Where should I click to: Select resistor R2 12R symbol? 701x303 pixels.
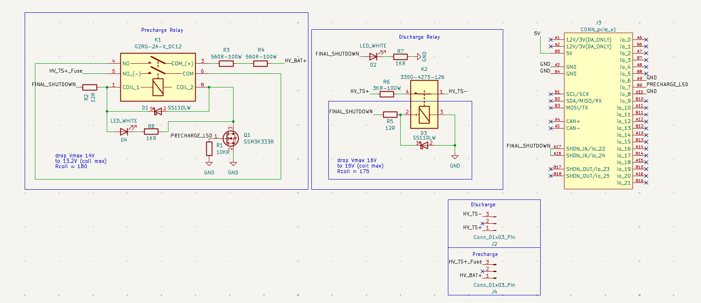click(x=90, y=87)
